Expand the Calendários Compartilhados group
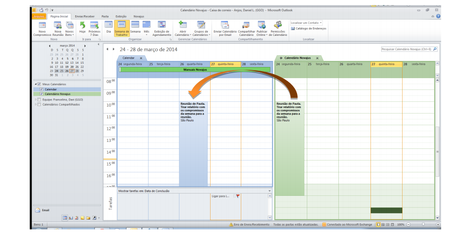Screen dimensions: 476x241 point(35,104)
